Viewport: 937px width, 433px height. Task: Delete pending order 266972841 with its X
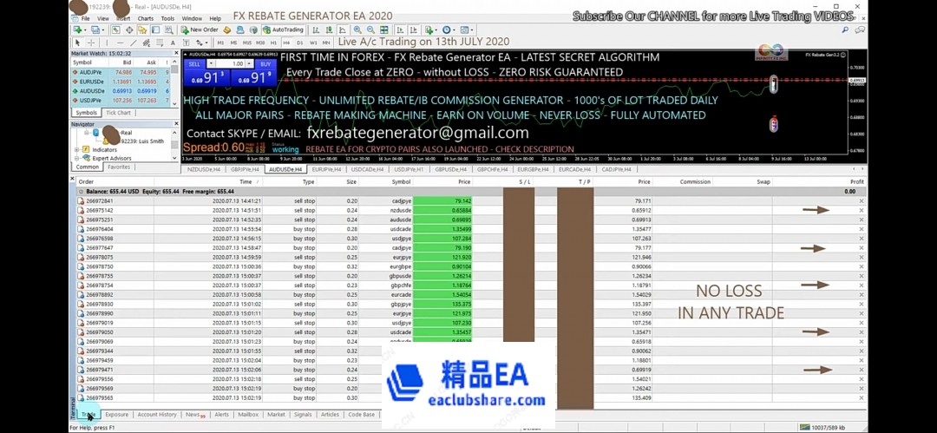862,201
